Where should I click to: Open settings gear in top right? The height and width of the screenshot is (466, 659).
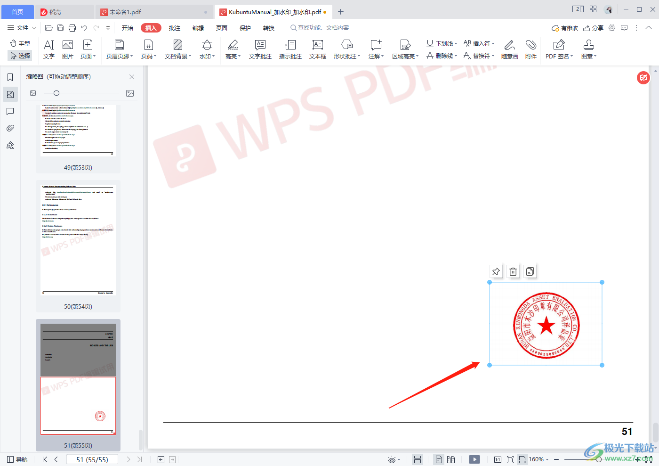click(x=612, y=28)
